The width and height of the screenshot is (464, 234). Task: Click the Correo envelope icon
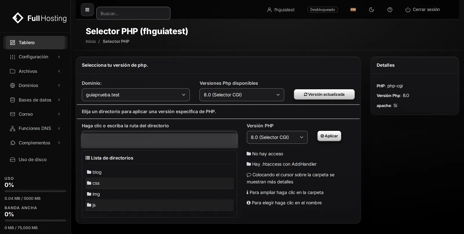click(x=12, y=114)
